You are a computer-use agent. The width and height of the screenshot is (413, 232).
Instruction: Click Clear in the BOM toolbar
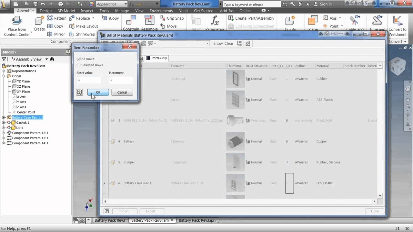229,43
